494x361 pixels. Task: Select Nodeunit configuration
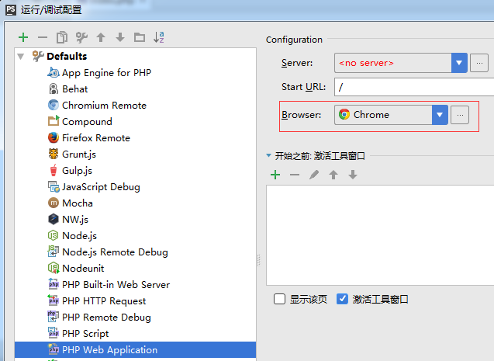[135, 269]
